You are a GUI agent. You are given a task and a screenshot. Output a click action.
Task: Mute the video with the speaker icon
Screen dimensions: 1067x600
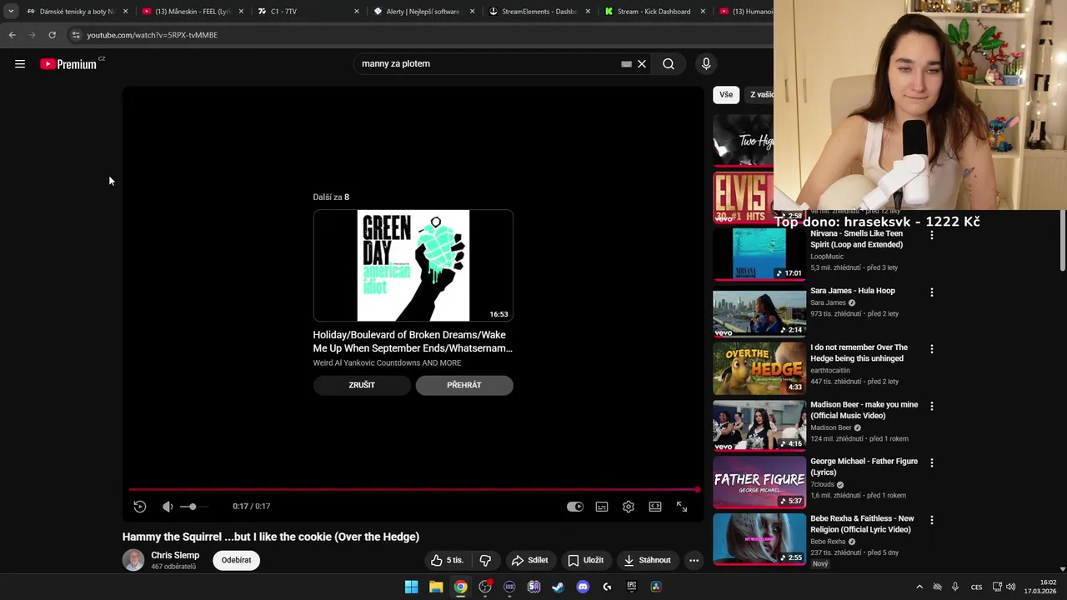[168, 507]
